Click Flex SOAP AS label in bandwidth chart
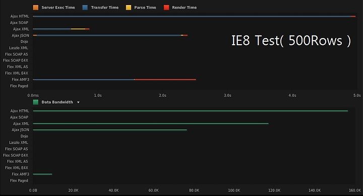Image resolution: width=363 pixels, height=196 pixels. (17, 149)
